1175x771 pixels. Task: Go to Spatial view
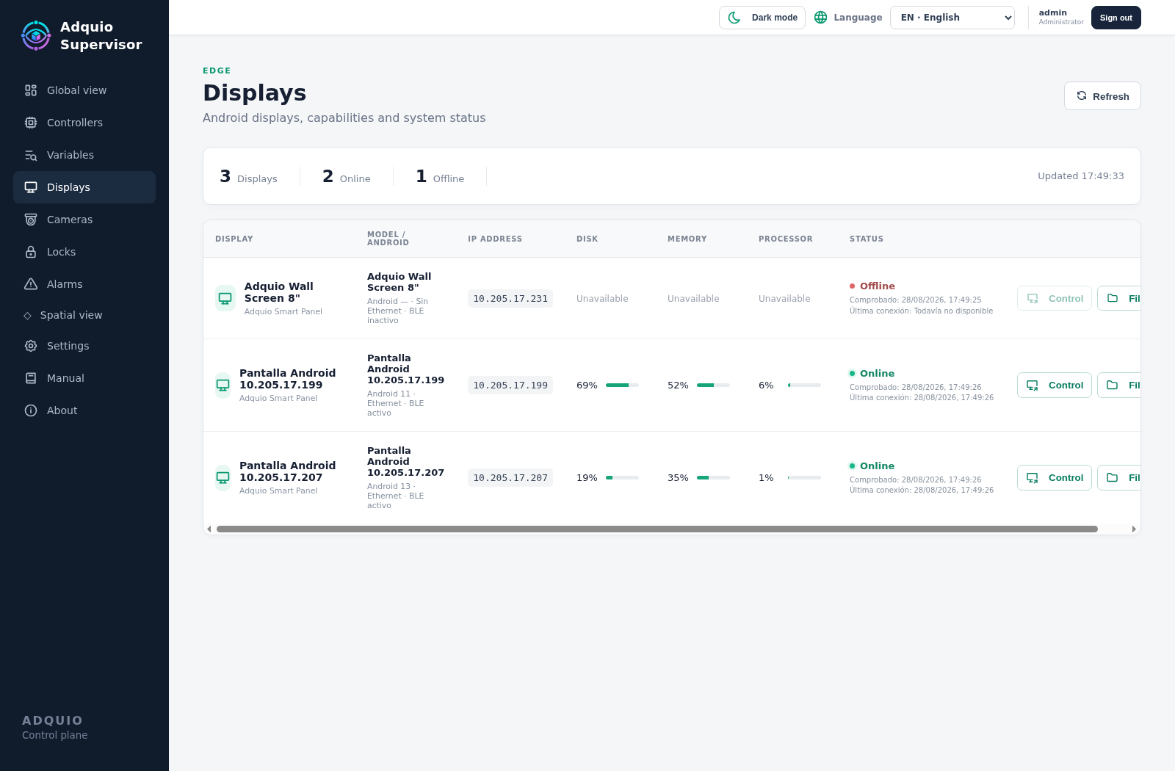84,315
